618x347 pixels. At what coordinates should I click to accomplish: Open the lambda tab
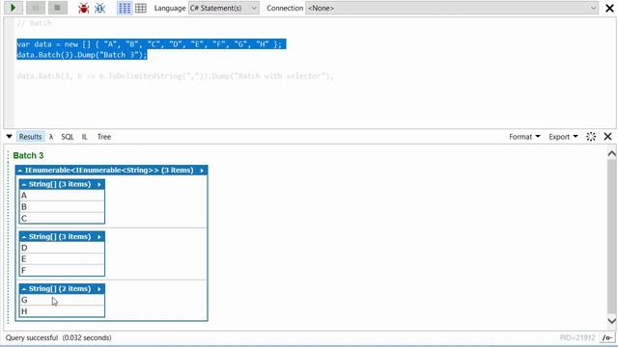pyautogui.click(x=51, y=137)
